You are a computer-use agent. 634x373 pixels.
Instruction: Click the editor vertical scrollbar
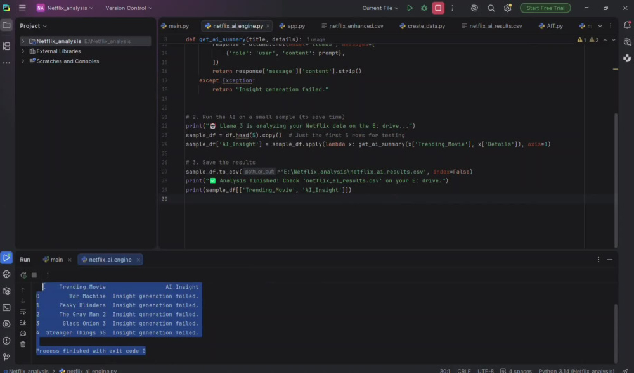[x=616, y=180]
